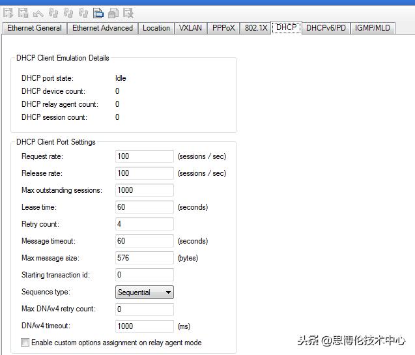Switch to the IGMP/MLD tab
The height and width of the screenshot is (355, 415).
pos(373,28)
